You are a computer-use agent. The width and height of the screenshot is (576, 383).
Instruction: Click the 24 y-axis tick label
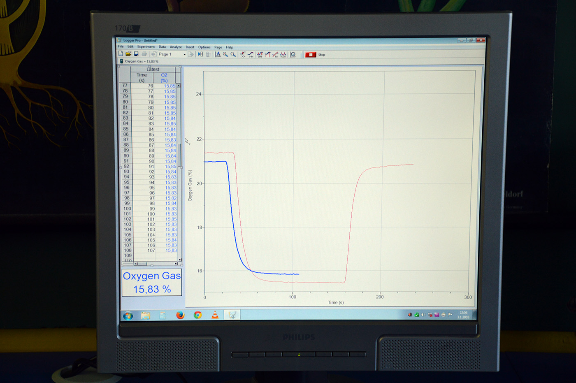coord(199,94)
